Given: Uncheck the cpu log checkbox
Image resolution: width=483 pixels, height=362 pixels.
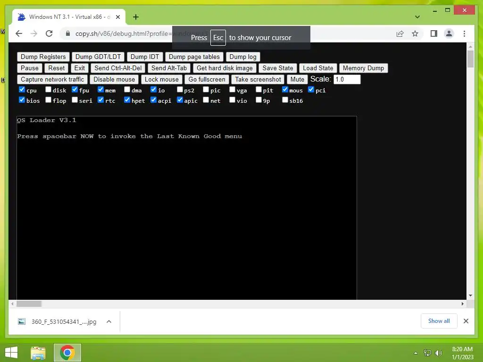Looking at the screenshot, I should (22, 90).
